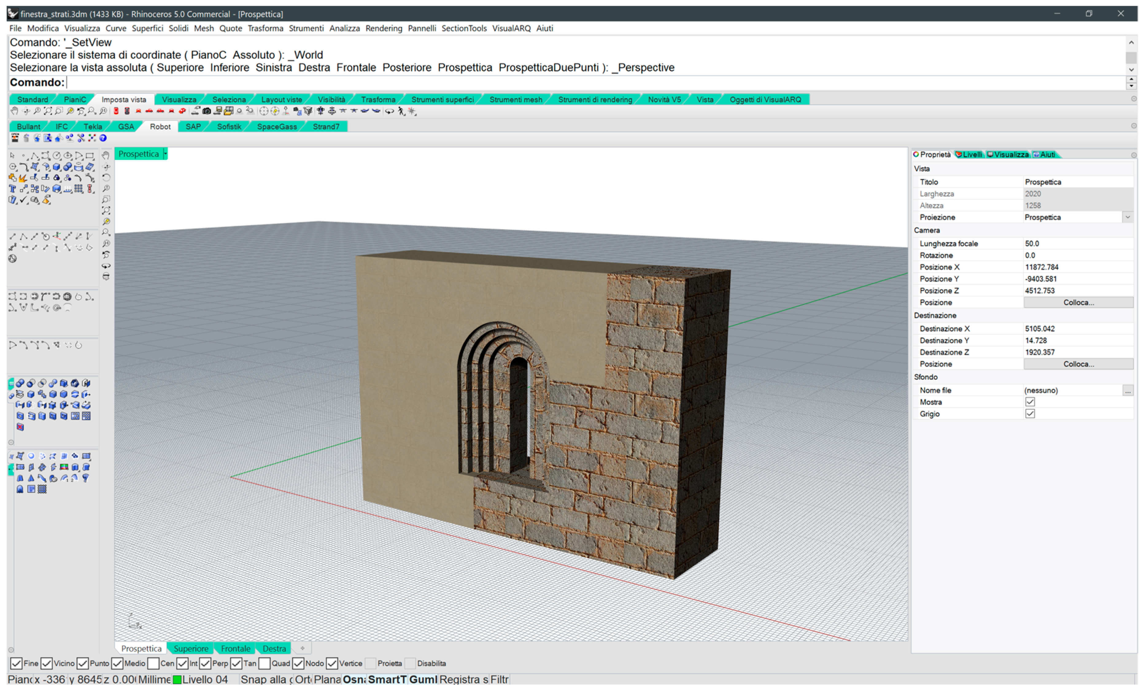Select the Text object tool

pyautogui.click(x=13, y=189)
